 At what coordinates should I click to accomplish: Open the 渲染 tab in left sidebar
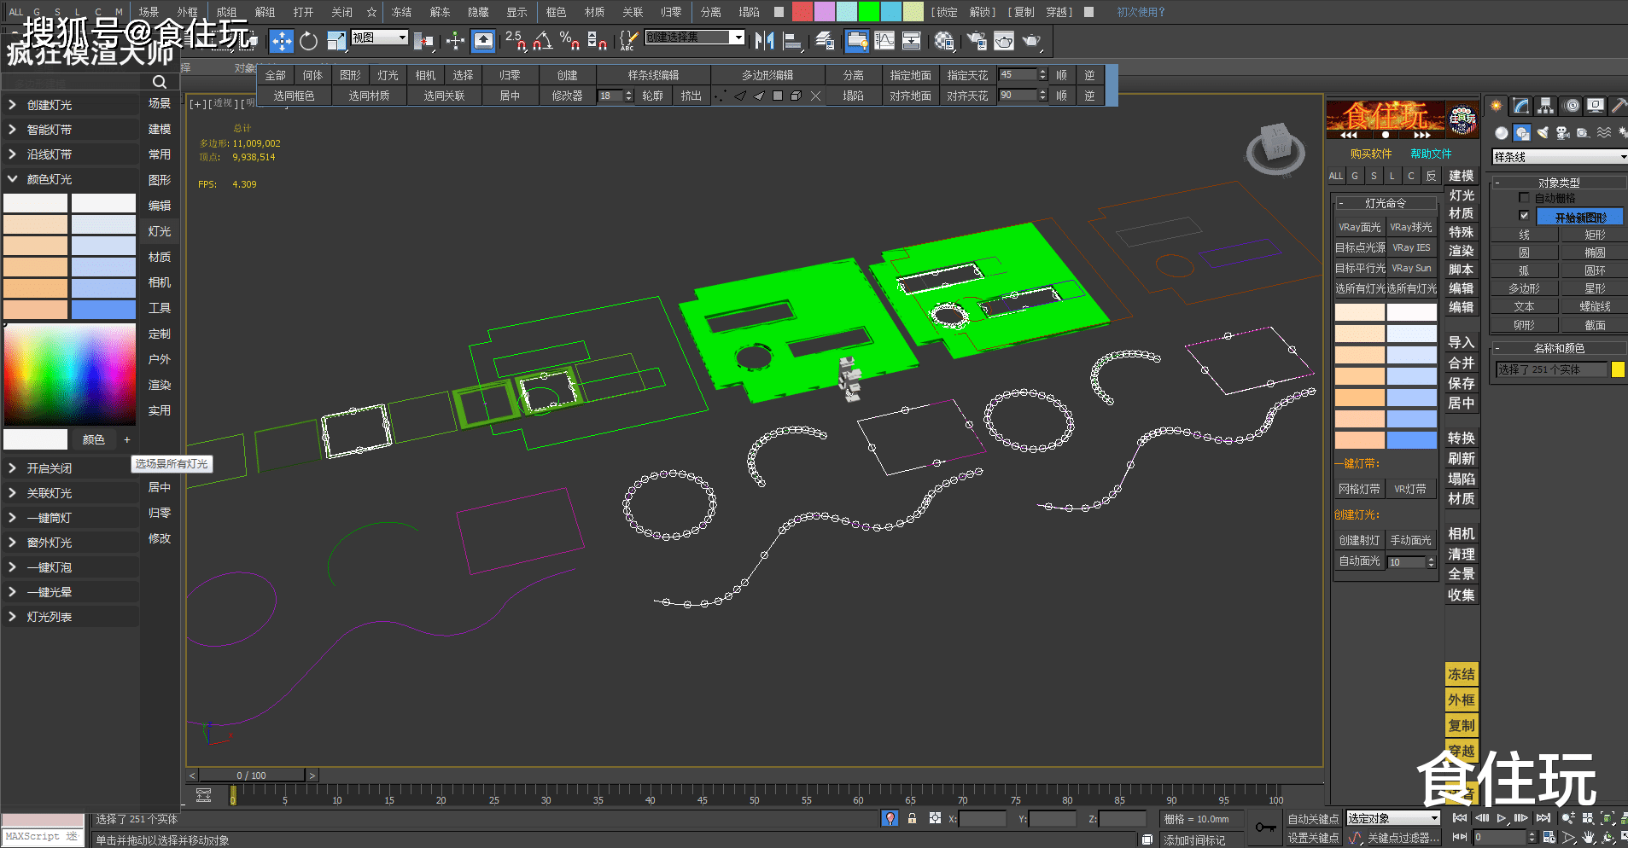160,385
